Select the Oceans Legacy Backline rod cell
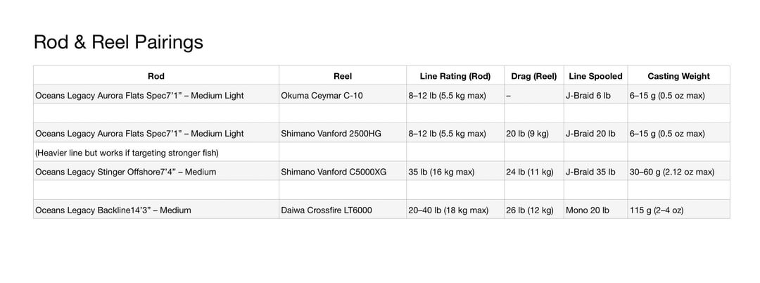 pyautogui.click(x=113, y=210)
